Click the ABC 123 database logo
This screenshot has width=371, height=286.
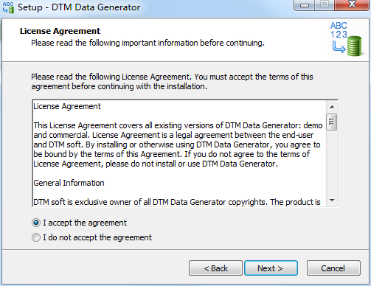click(347, 39)
